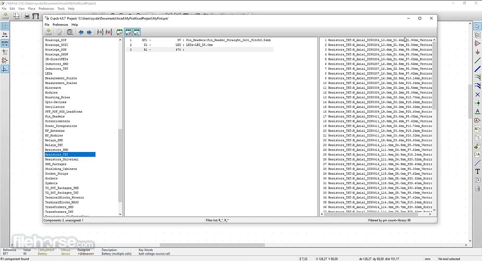482x261 pixels.
Task: Click Eeschema plot icon
Action: coord(36,16)
